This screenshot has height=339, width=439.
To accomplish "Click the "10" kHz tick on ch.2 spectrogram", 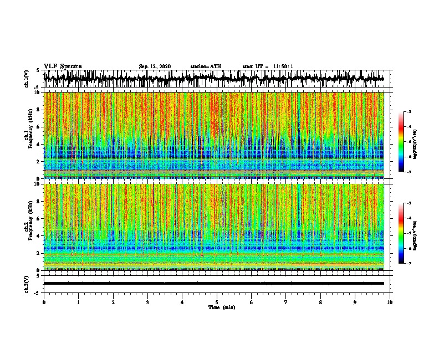I will click(x=38, y=184).
